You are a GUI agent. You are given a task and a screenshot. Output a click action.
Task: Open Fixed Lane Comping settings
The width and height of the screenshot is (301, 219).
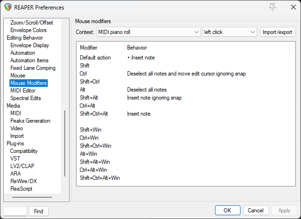(33, 68)
